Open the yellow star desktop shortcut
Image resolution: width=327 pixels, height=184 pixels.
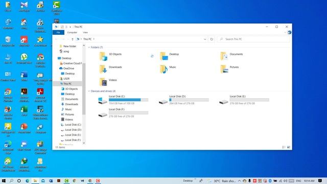coord(40,41)
